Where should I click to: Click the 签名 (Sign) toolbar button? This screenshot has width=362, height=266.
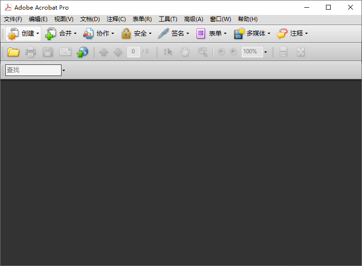[x=174, y=34]
